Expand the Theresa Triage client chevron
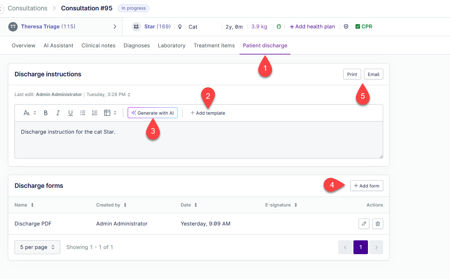 point(115,27)
